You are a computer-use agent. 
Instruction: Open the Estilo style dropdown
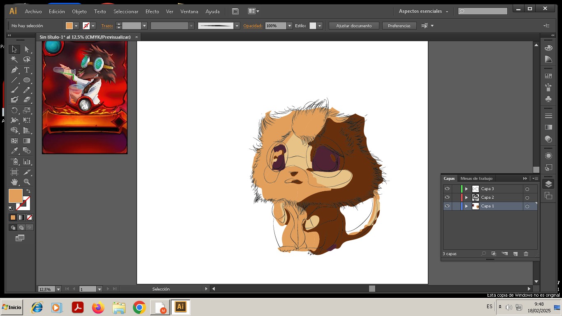point(320,26)
